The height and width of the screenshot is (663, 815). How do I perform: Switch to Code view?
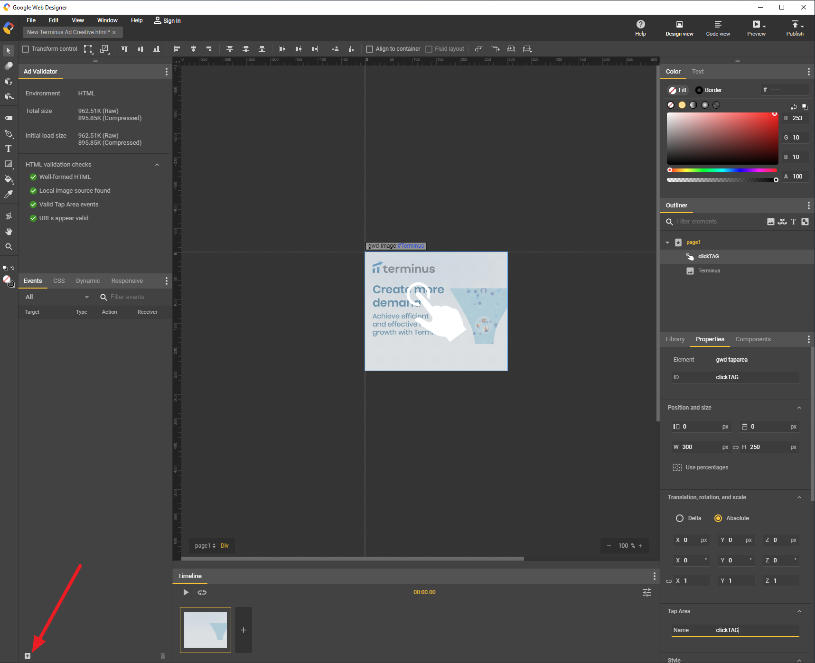pyautogui.click(x=718, y=28)
